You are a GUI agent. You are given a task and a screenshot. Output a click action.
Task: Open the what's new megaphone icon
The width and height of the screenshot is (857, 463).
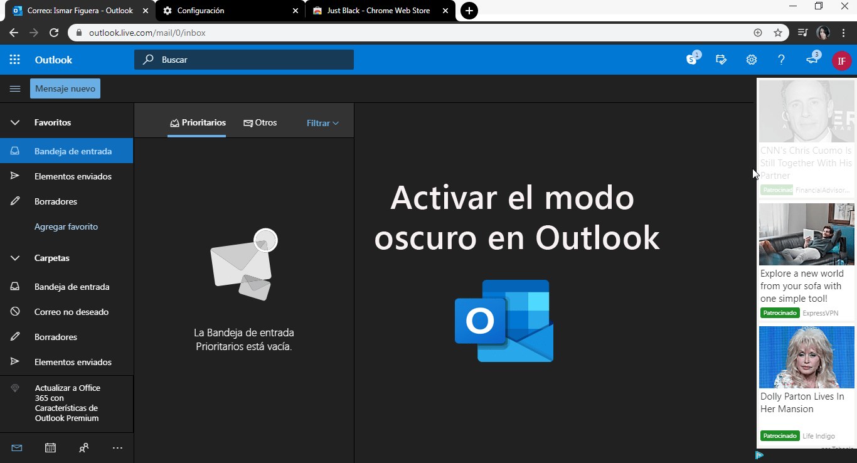click(x=812, y=60)
